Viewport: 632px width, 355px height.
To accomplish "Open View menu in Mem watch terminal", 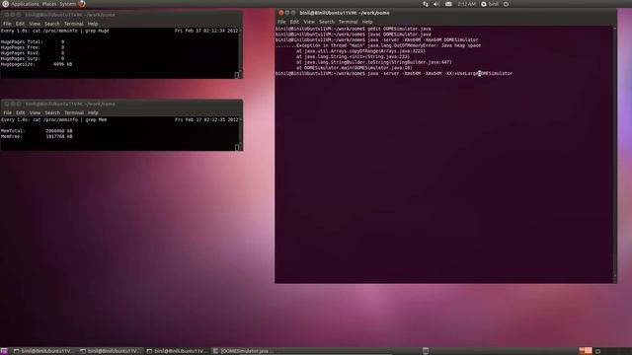I will coord(36,112).
